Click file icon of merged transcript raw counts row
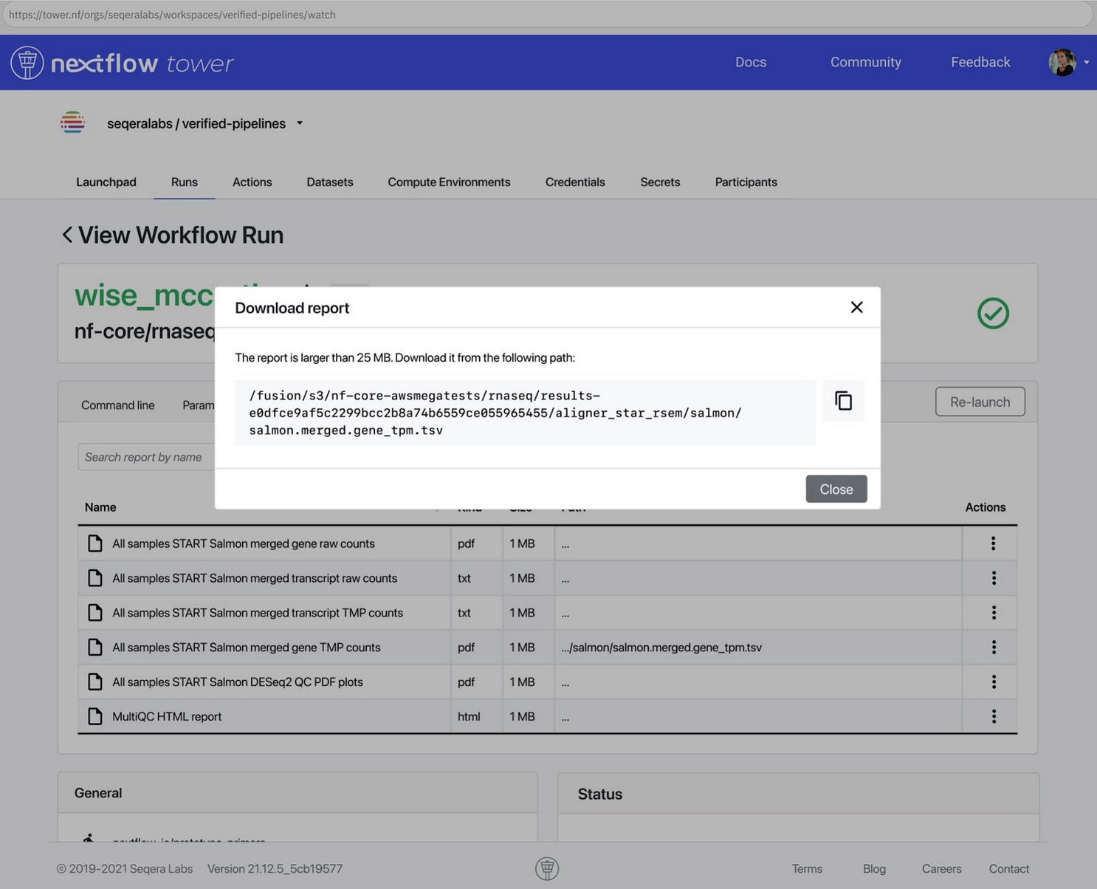 click(95, 578)
